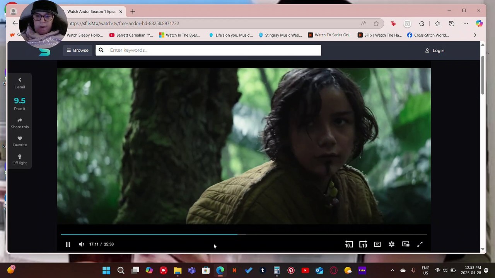
Task: Click the search magnifier icon
Action: [x=101, y=50]
